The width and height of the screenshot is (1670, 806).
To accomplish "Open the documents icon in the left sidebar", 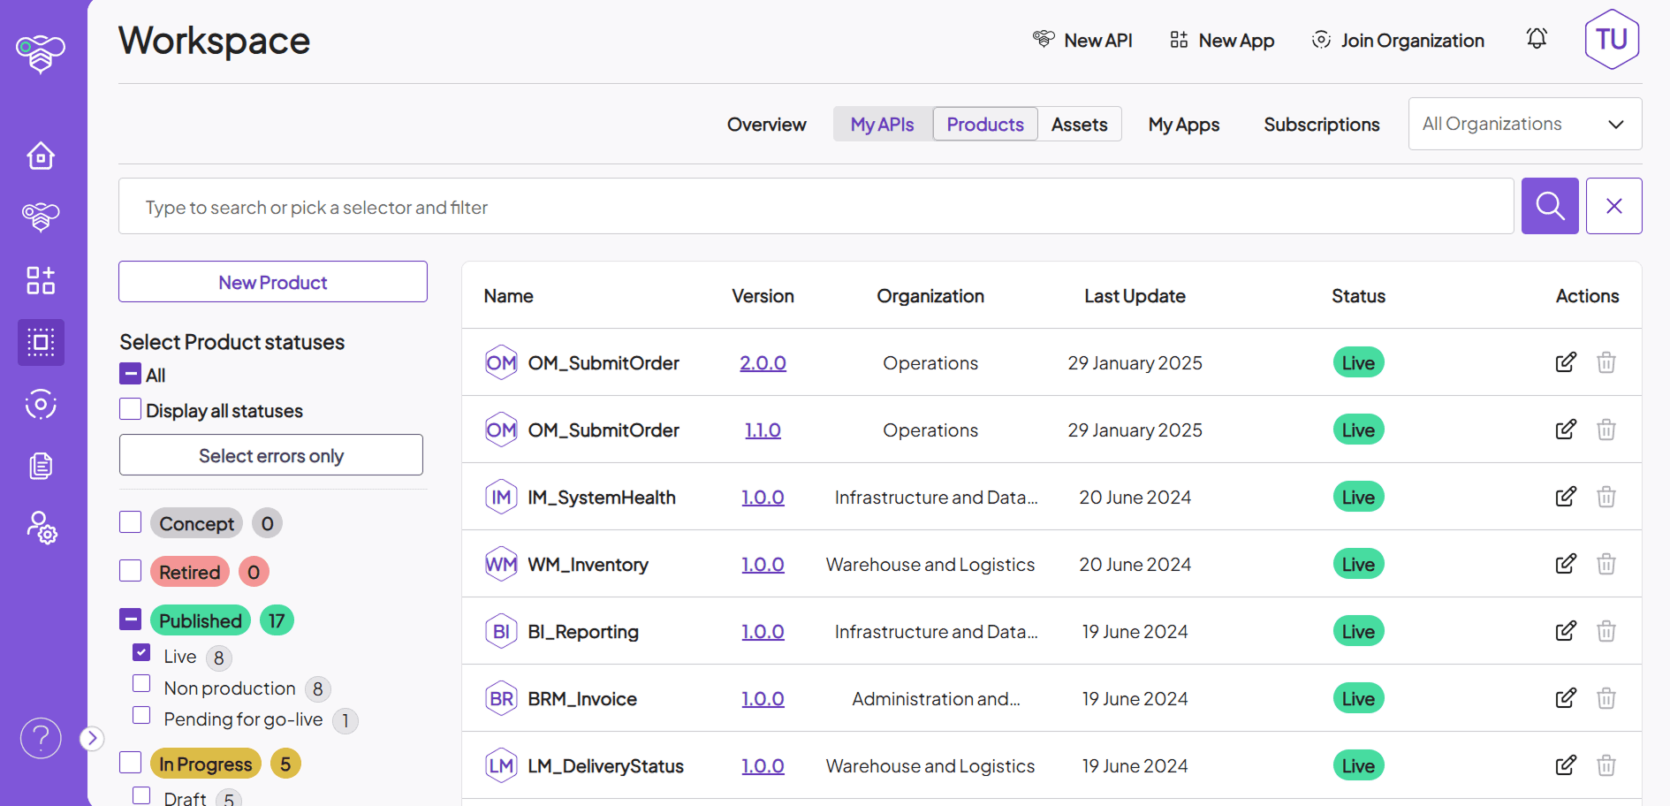I will (x=41, y=466).
